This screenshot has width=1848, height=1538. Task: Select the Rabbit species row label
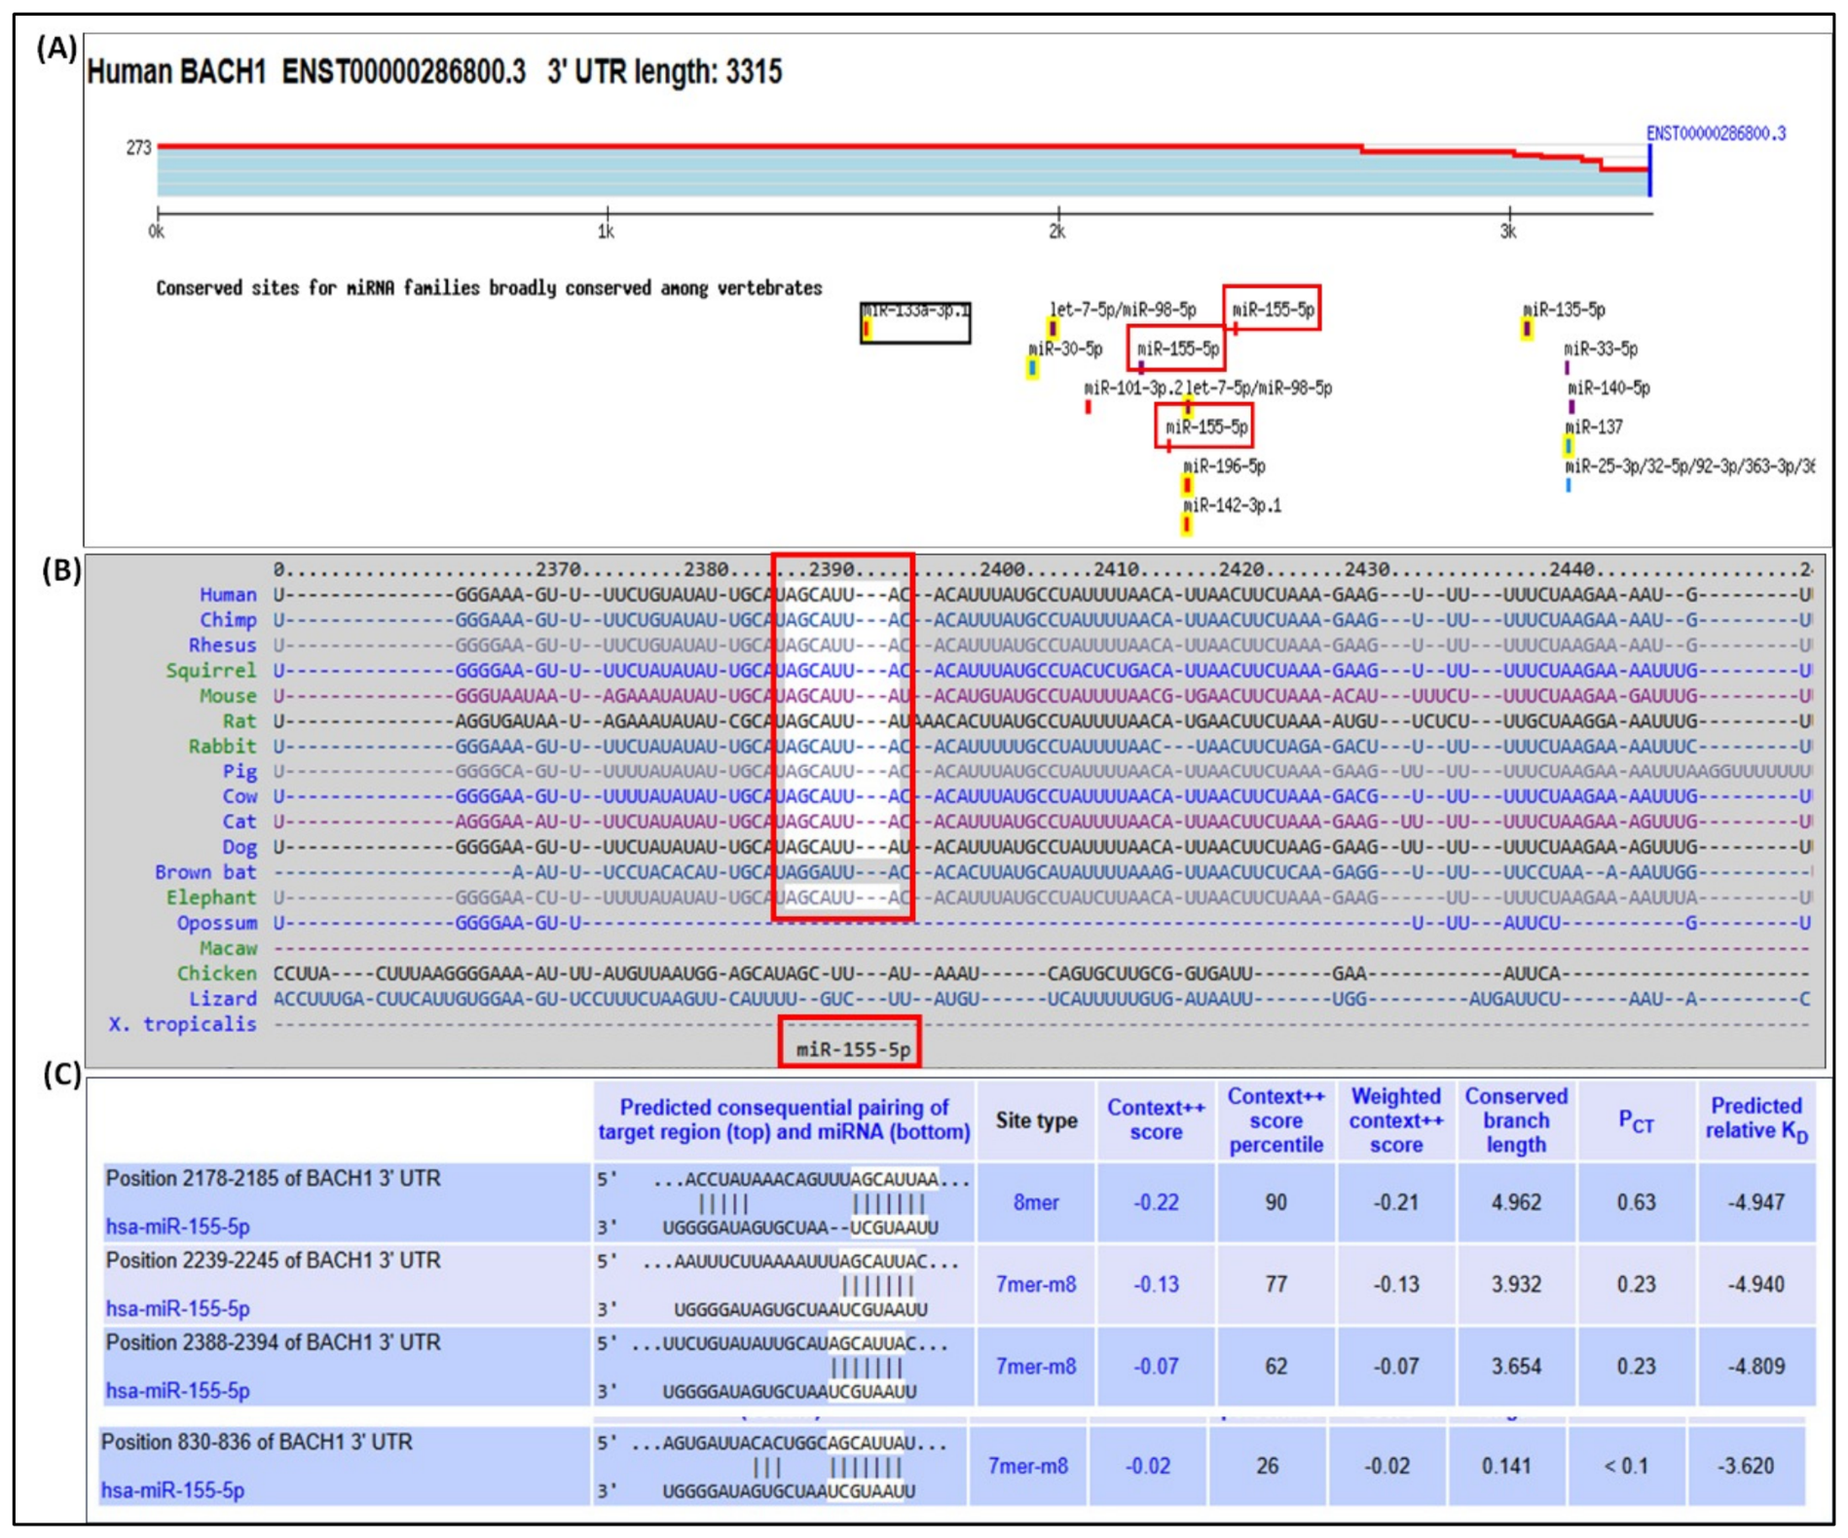(x=223, y=747)
